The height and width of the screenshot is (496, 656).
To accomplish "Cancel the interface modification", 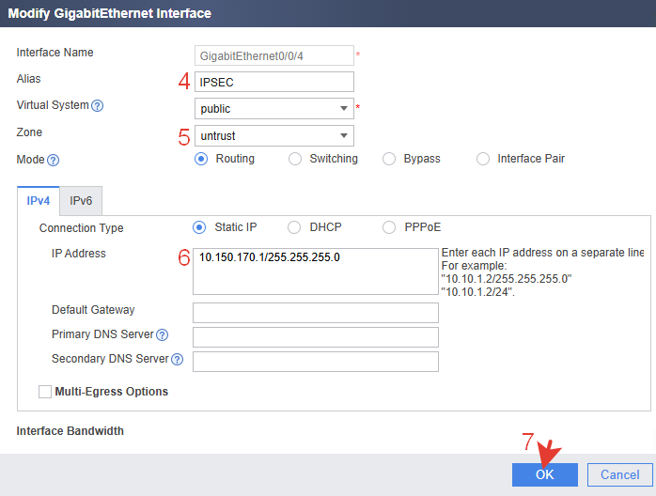I will [x=619, y=474].
